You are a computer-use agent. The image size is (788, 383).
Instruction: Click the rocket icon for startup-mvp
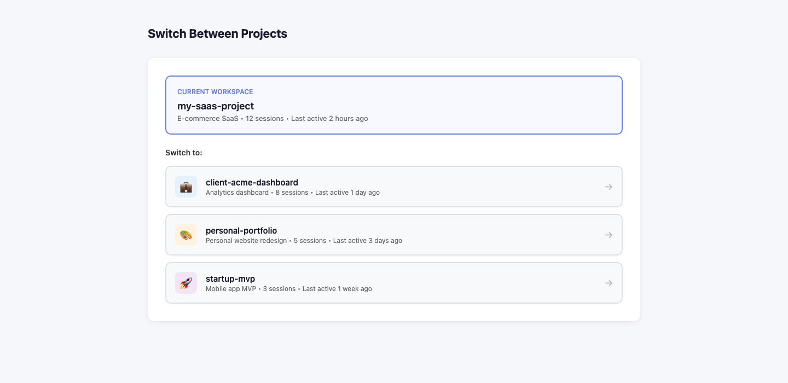(186, 283)
